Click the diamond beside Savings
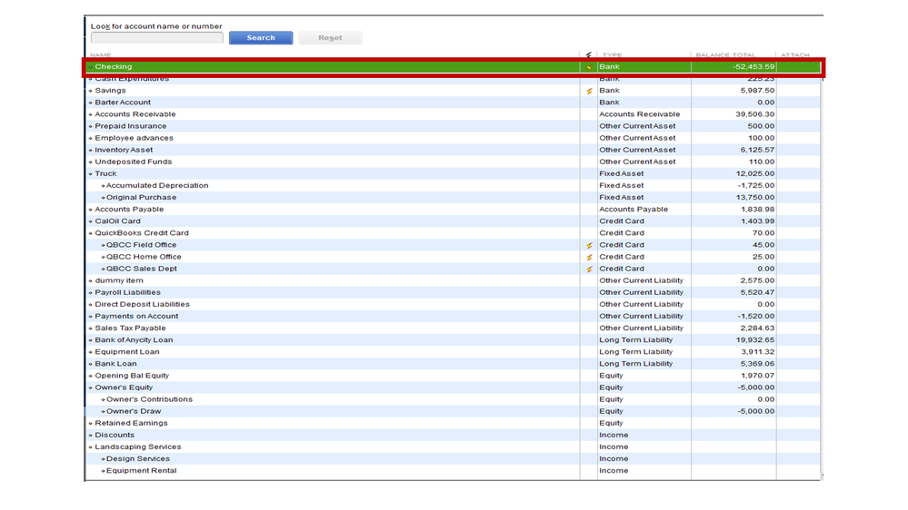Viewport: 908px width, 510px height. coord(90,91)
